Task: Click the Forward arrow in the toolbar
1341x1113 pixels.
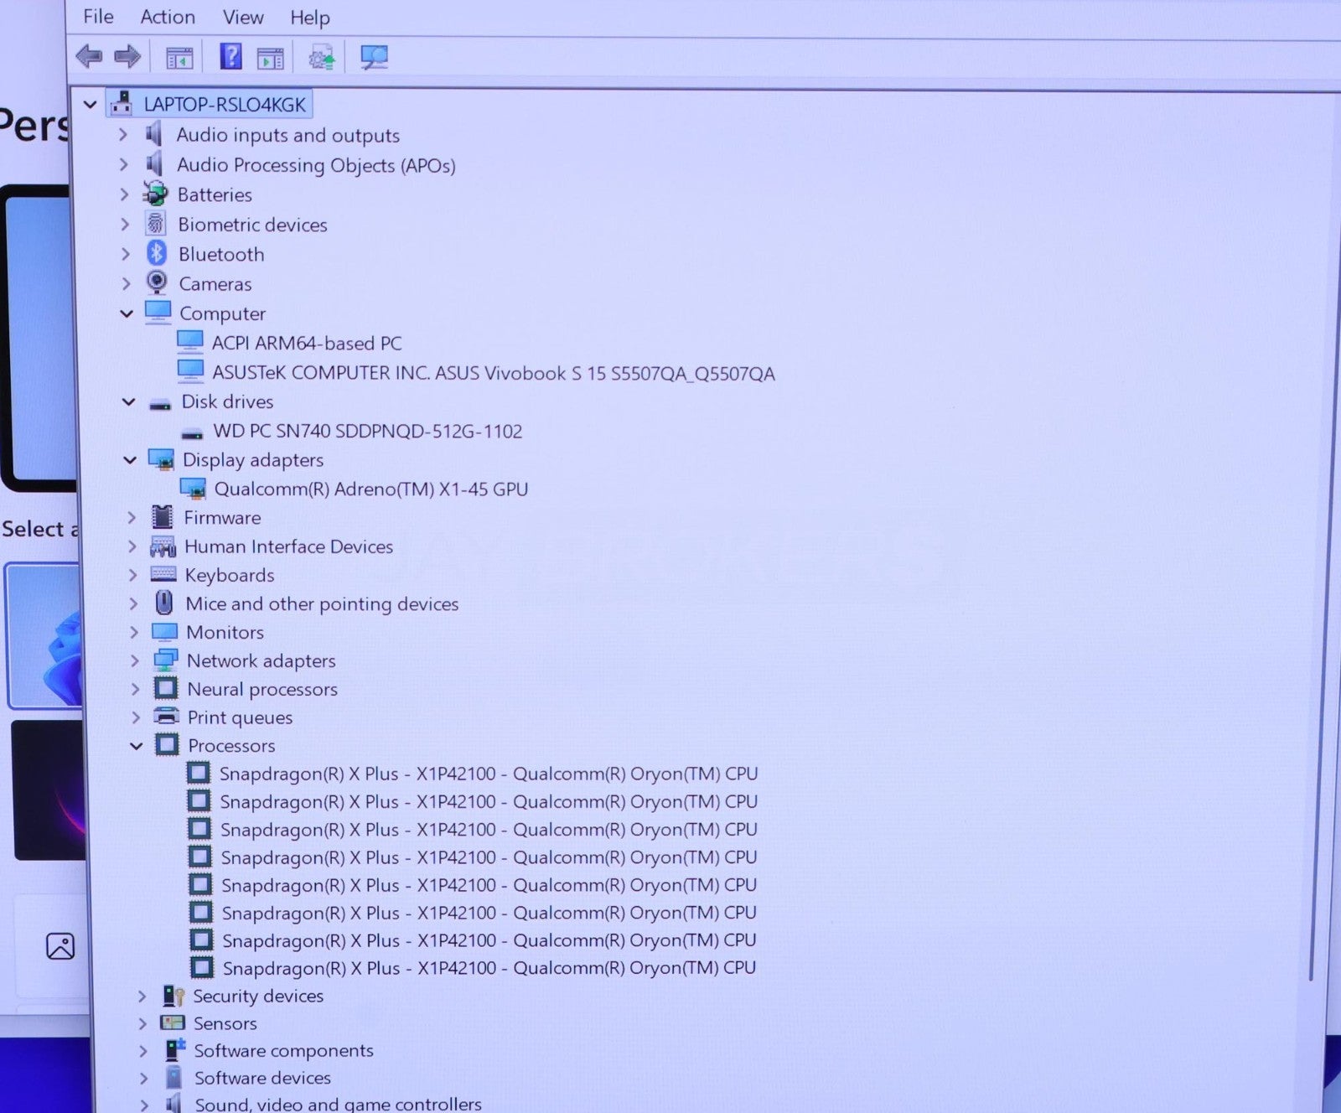Action: tap(127, 57)
